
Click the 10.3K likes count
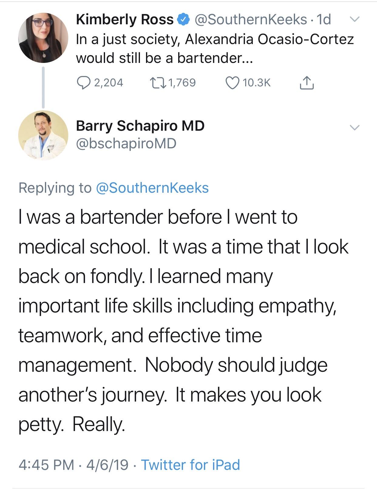(x=256, y=83)
